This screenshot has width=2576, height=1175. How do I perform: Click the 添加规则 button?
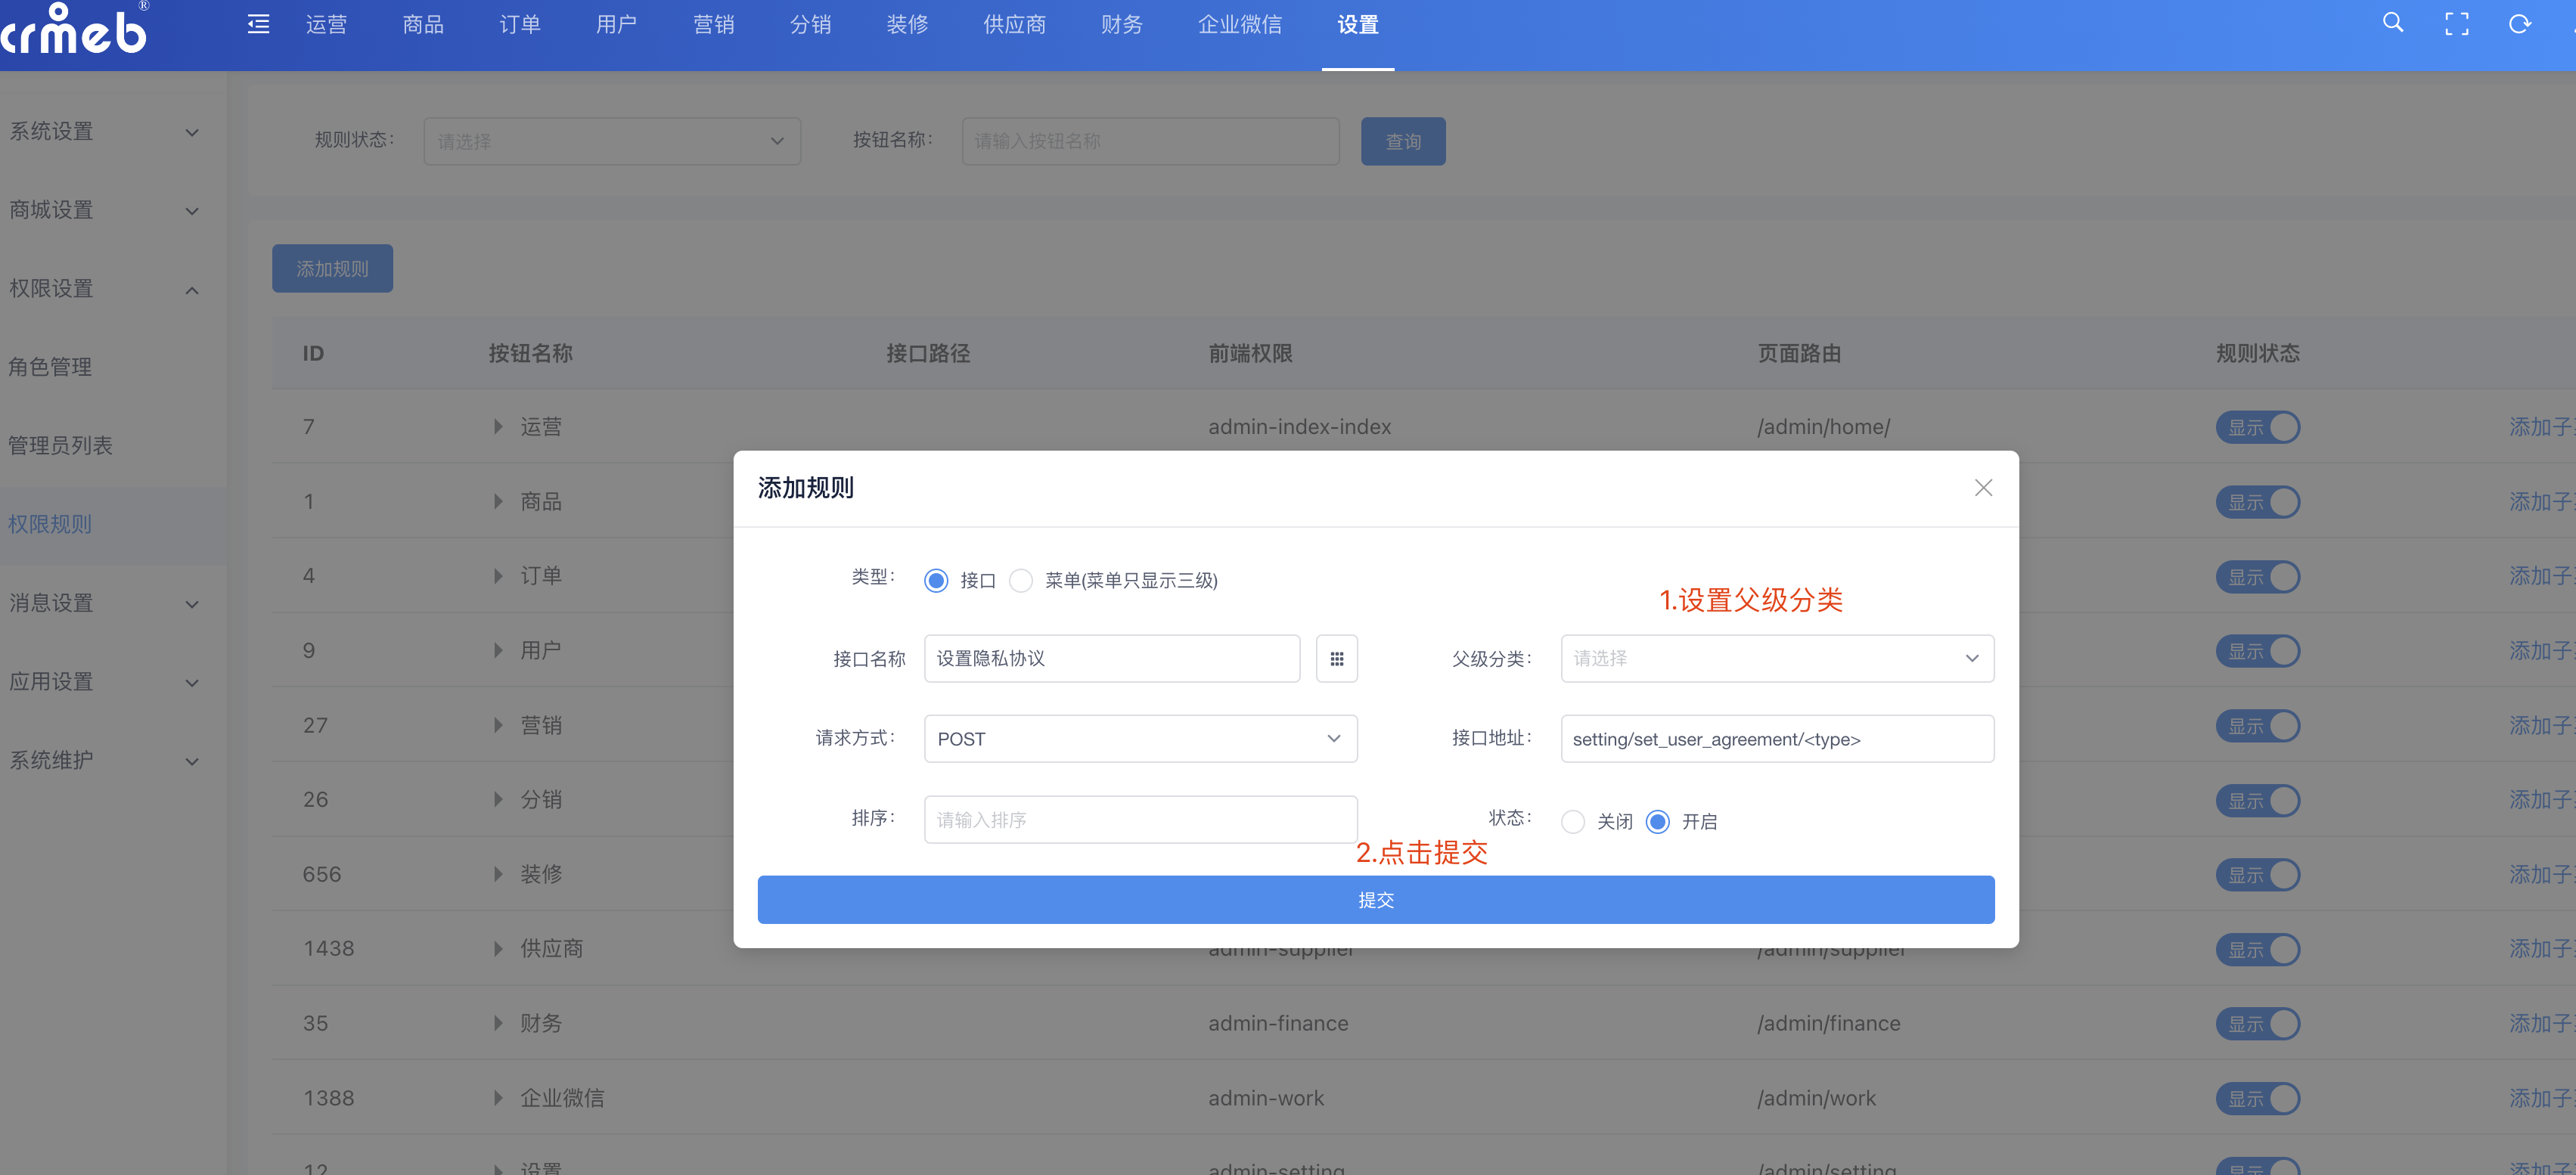coord(332,268)
